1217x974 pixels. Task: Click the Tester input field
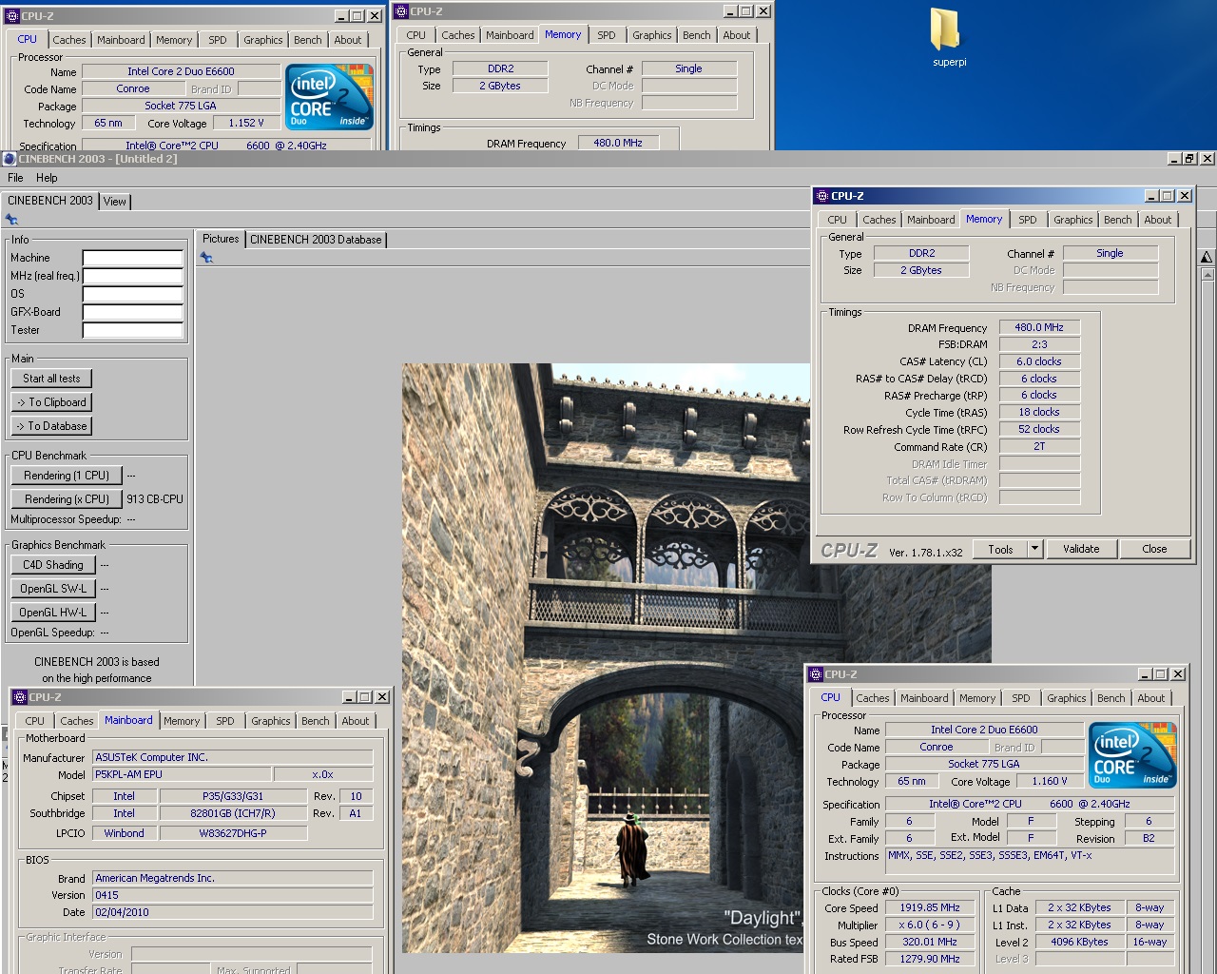pos(133,330)
